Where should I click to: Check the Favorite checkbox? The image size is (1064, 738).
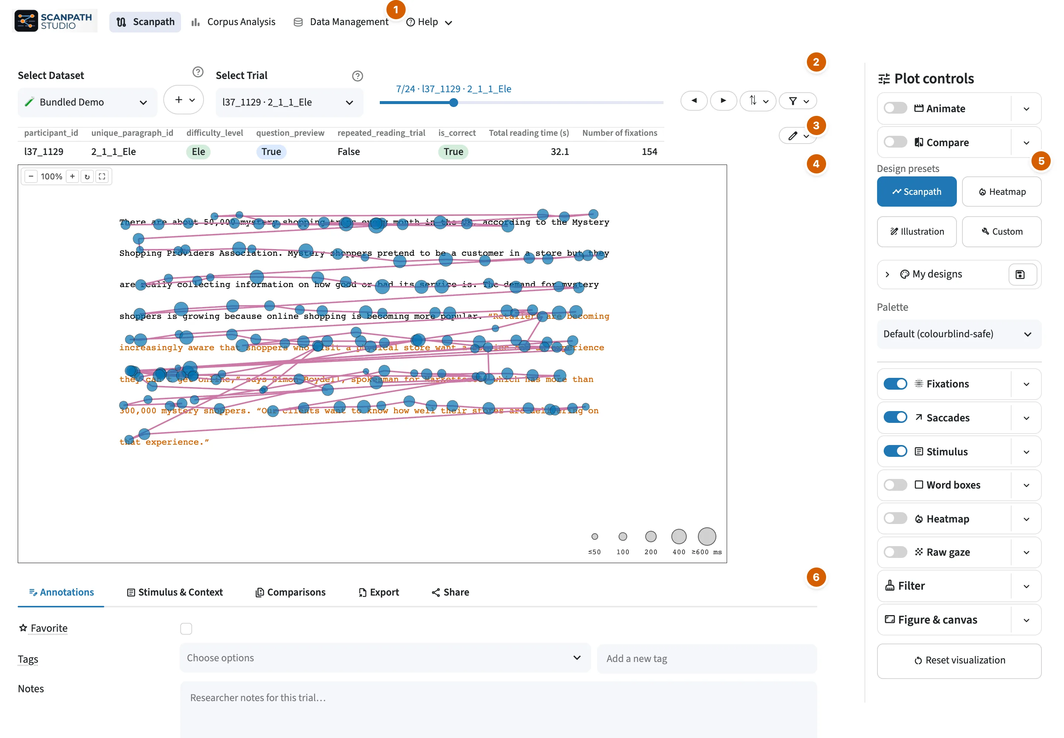click(186, 628)
